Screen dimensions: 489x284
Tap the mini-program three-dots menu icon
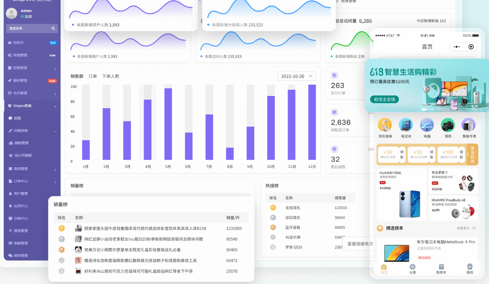pyautogui.click(x=457, y=47)
